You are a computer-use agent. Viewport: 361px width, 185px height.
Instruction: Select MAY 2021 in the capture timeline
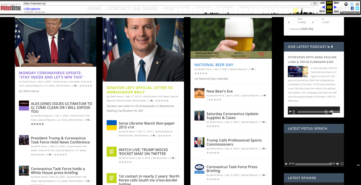tap(336, 7)
